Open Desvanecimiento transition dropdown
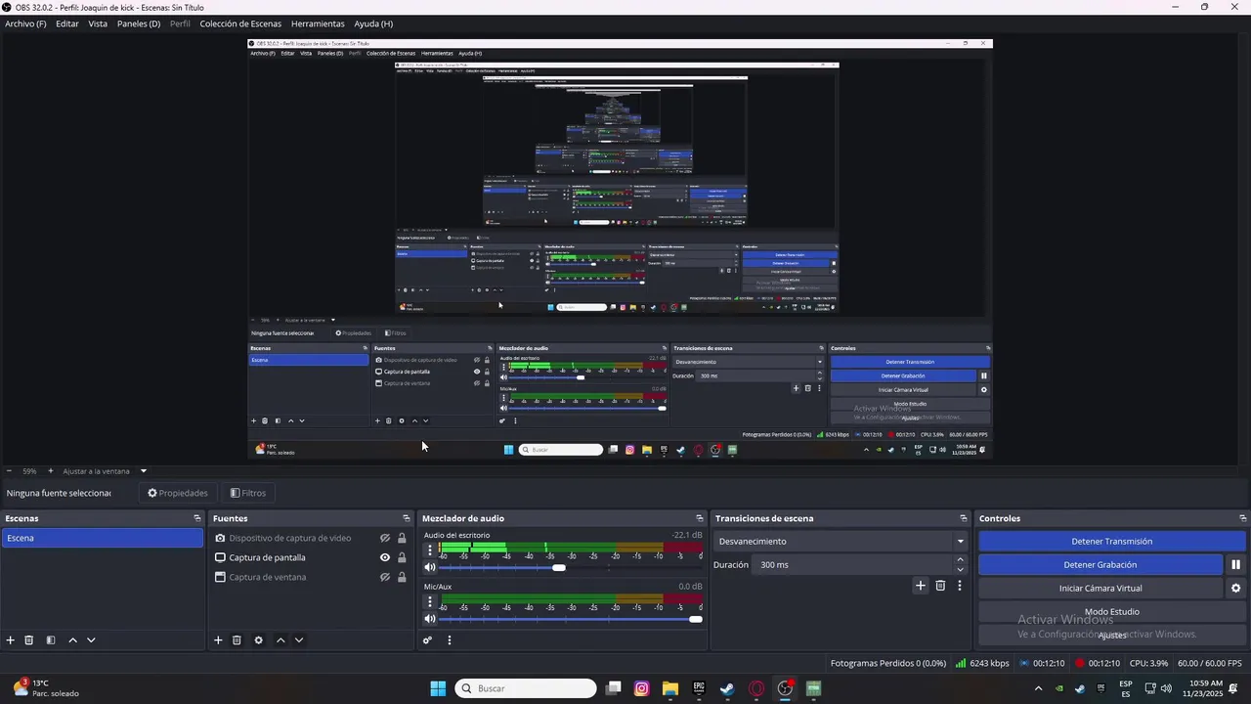The image size is (1251, 704). pyautogui.click(x=841, y=541)
